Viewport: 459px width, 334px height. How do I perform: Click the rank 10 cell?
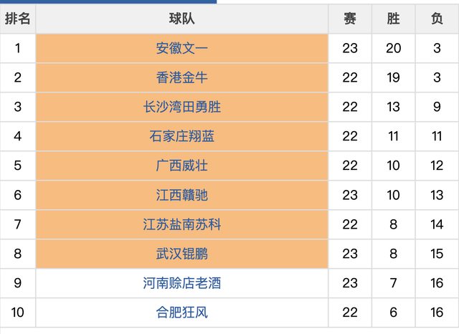(x=18, y=312)
